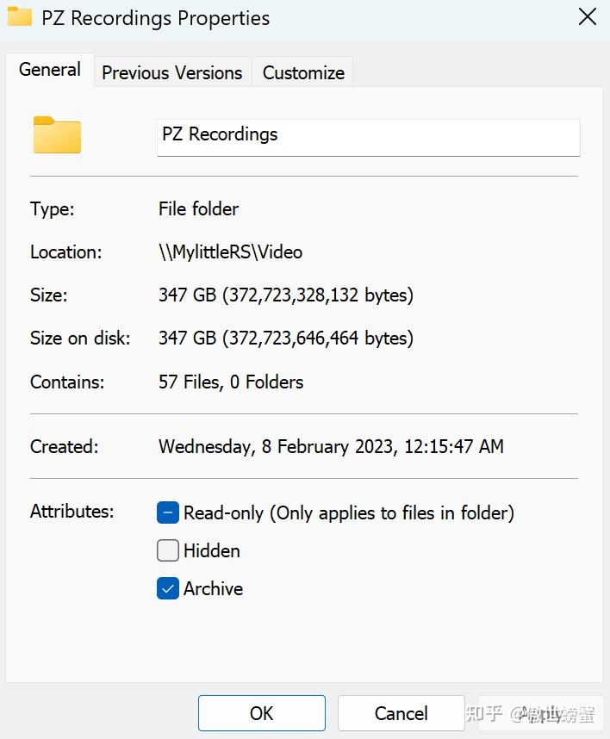Click the Cancel button
The width and height of the screenshot is (610, 739).
401,713
